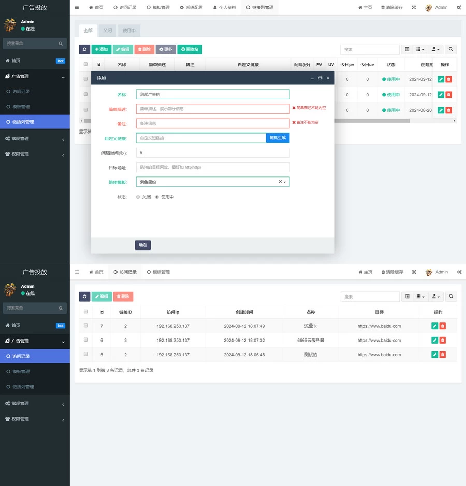Open the columns dropdown above the 访问记录 table
Screen dimensions: 466x486
pyautogui.click(x=420, y=297)
